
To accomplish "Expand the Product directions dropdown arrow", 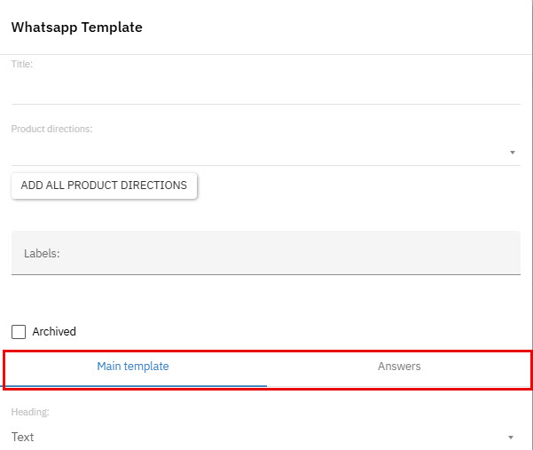I will [513, 153].
